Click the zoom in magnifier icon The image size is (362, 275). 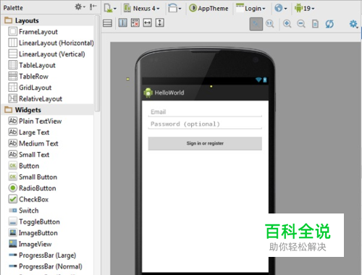287,24
